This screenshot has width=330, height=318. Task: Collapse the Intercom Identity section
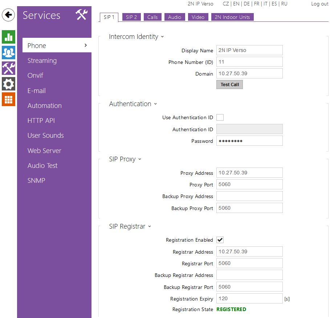pyautogui.click(x=162, y=37)
